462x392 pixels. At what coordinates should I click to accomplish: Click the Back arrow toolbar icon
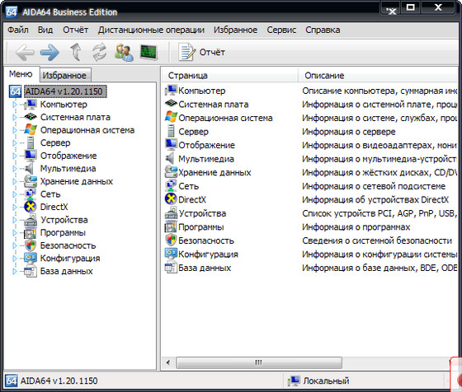[25, 53]
